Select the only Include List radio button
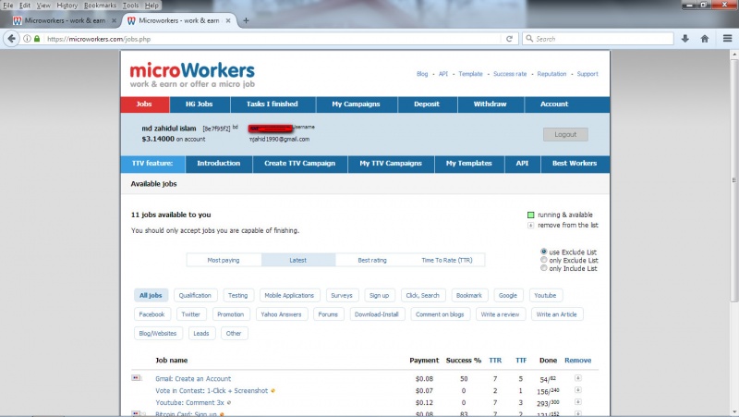The image size is (739, 417). point(543,268)
